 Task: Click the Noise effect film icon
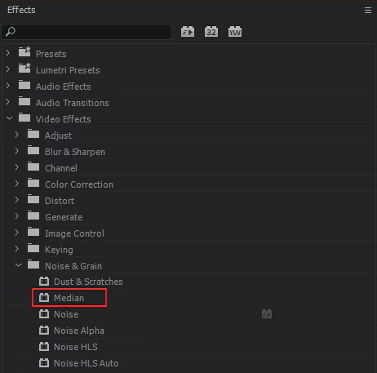[x=44, y=313]
